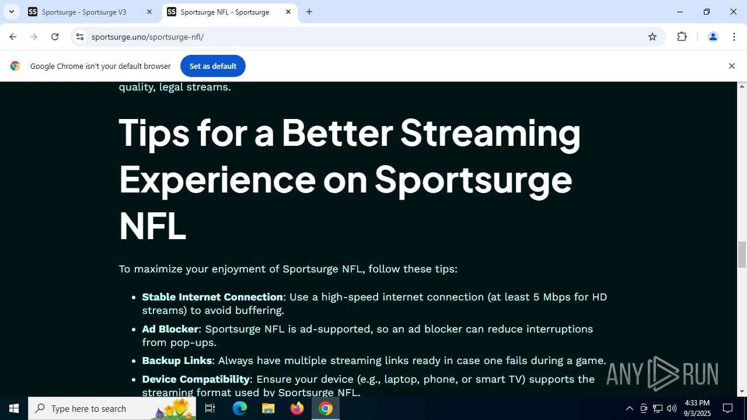The width and height of the screenshot is (747, 420).
Task: Launch Microsoft Edge from taskbar
Action: pos(240,408)
